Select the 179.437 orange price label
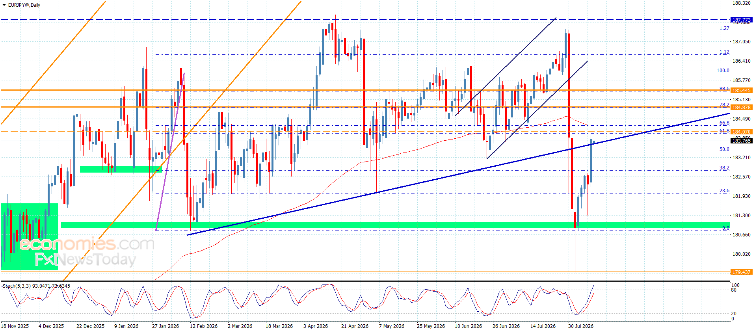 point(741,272)
